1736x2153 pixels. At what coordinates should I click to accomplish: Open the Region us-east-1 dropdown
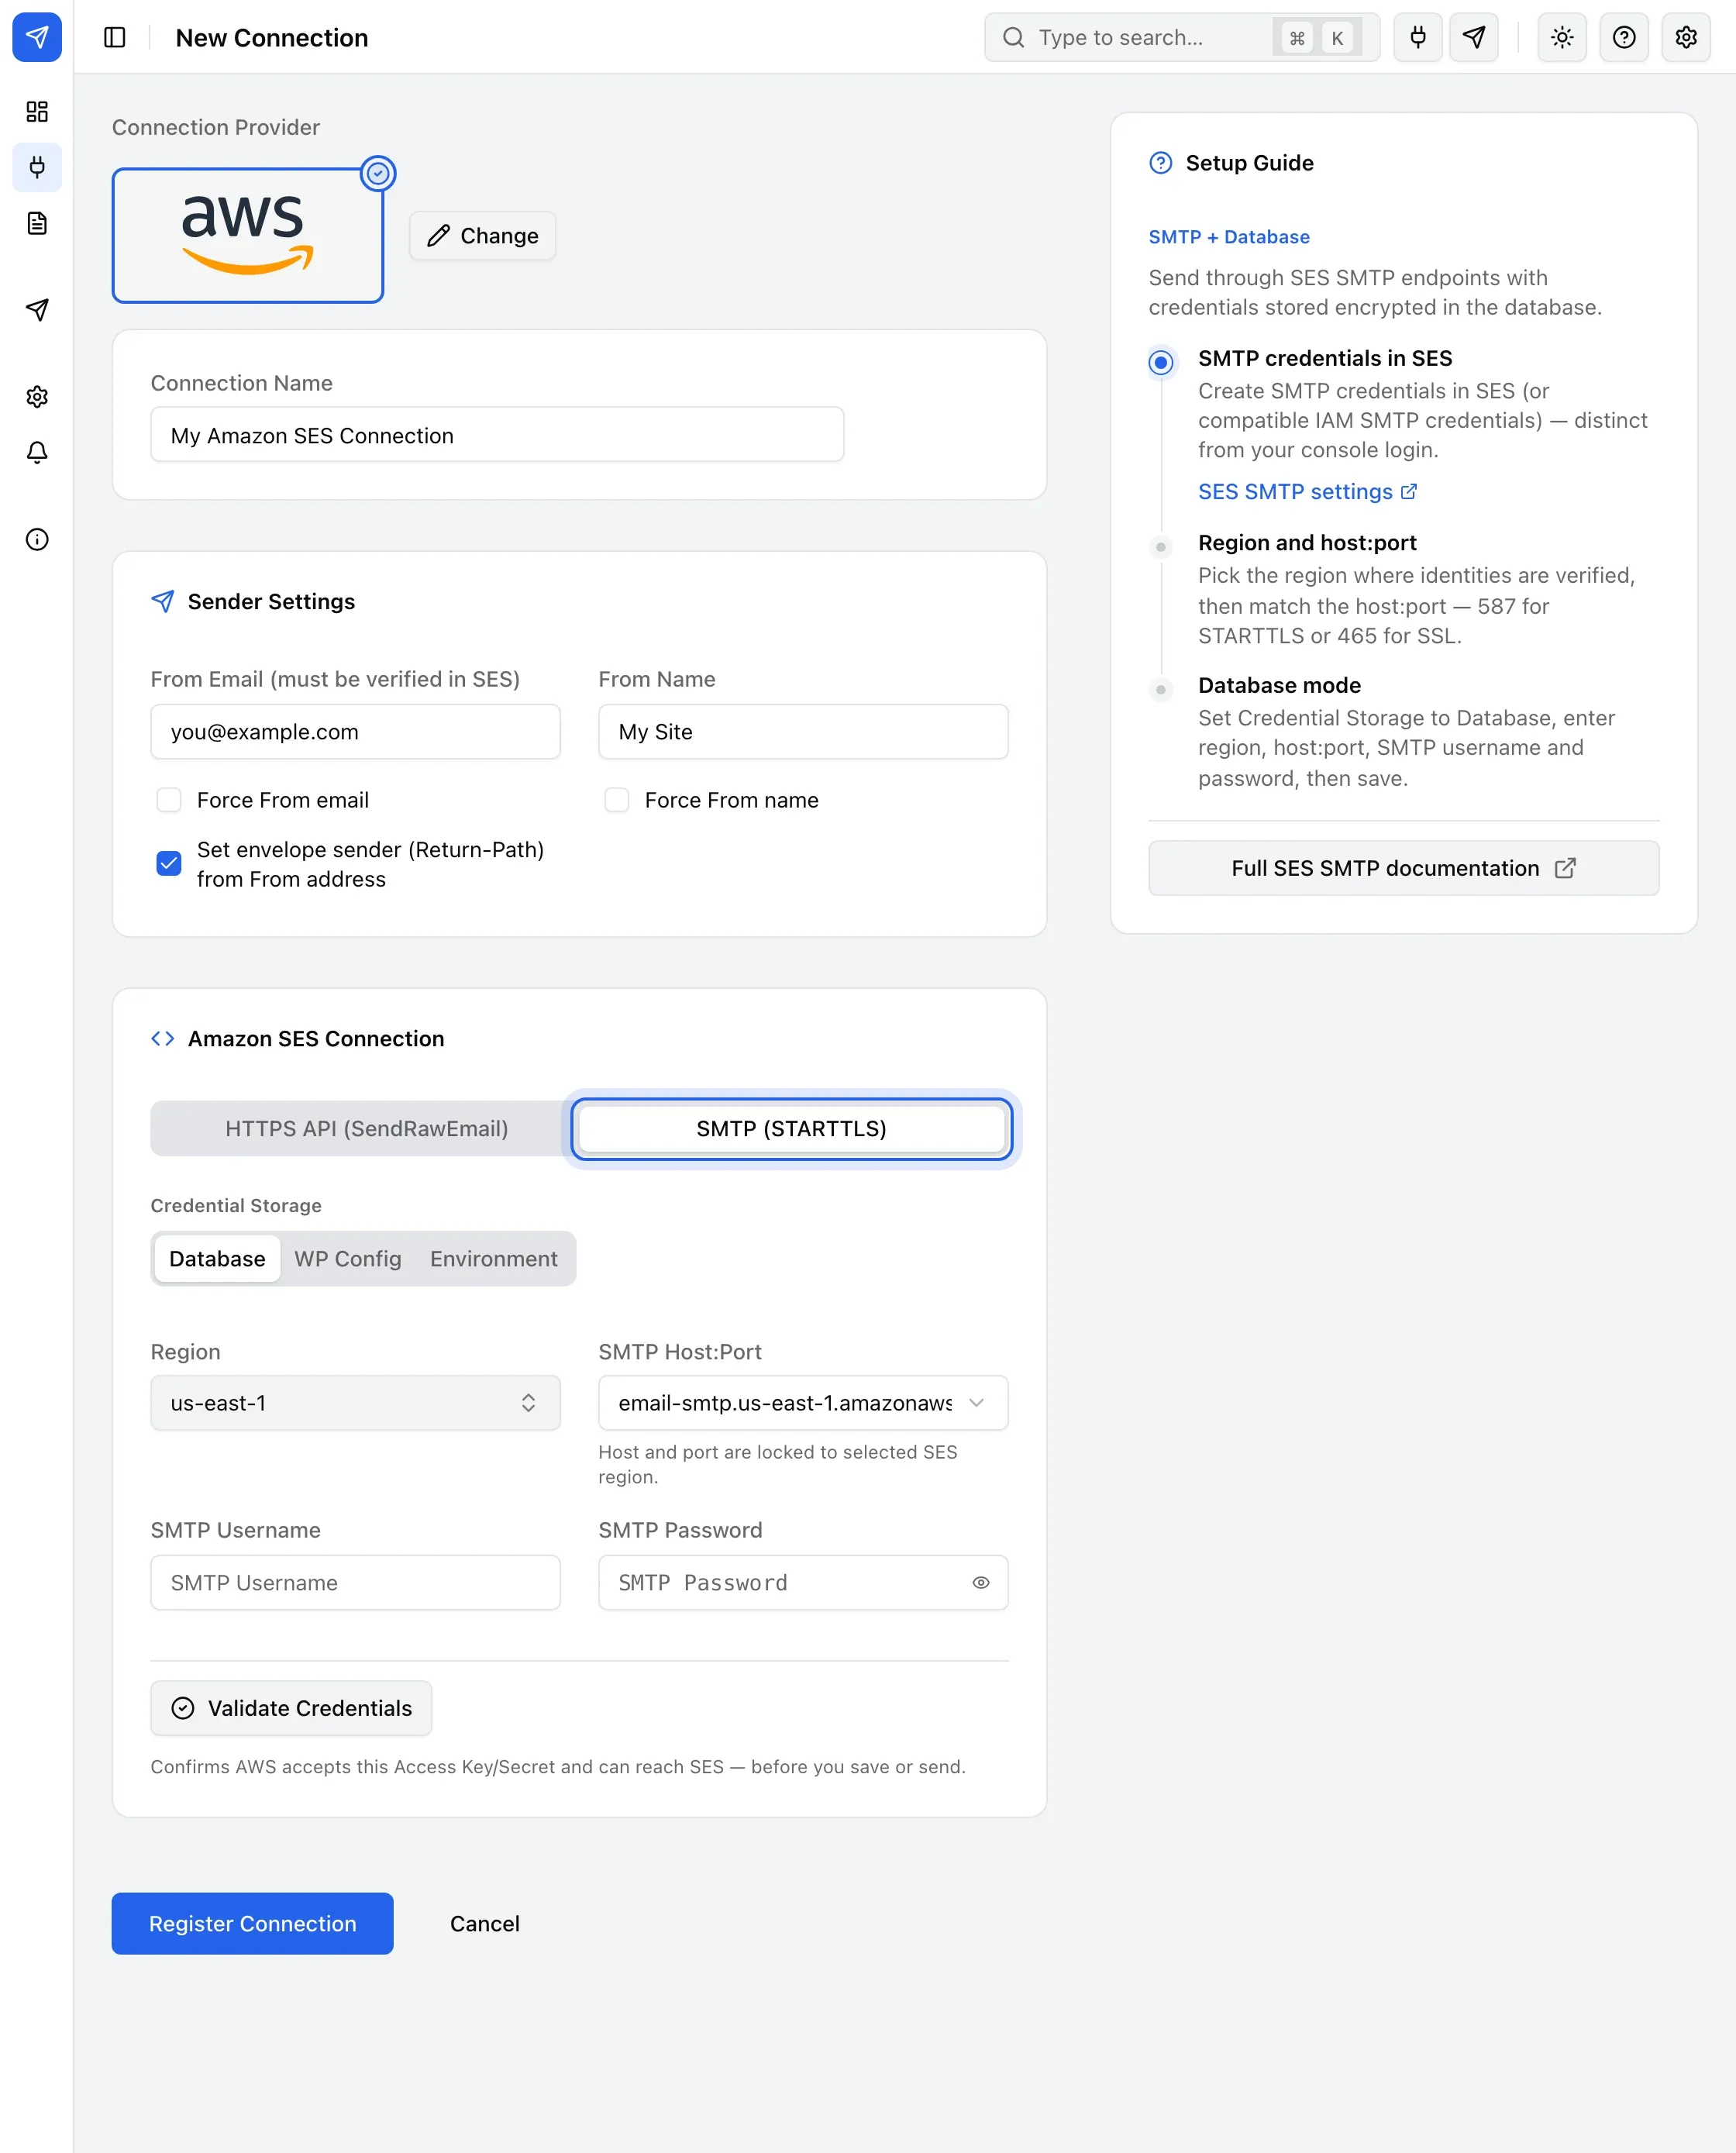tap(355, 1403)
